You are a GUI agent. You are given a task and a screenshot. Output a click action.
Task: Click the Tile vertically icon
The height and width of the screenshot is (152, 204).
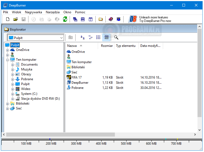[90, 20]
